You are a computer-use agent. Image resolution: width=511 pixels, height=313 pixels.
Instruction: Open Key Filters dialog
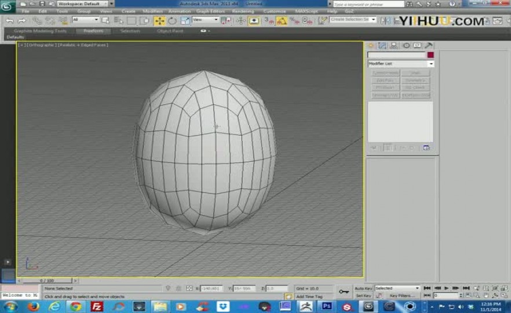[402, 296]
